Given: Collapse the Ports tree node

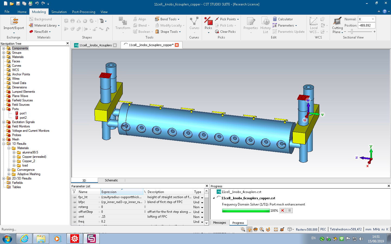Looking at the screenshot, I should pos(4,109).
